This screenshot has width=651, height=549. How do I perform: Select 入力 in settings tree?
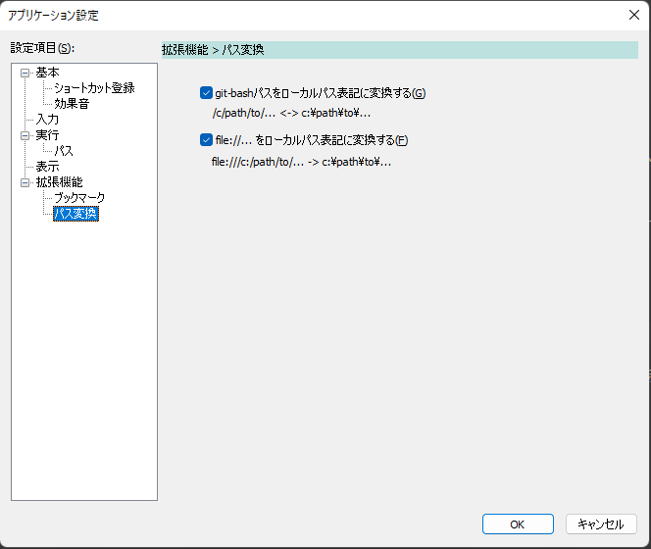click(47, 120)
